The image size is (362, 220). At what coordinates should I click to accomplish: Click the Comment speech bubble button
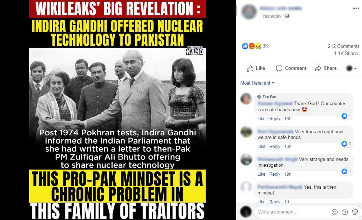tap(291, 68)
